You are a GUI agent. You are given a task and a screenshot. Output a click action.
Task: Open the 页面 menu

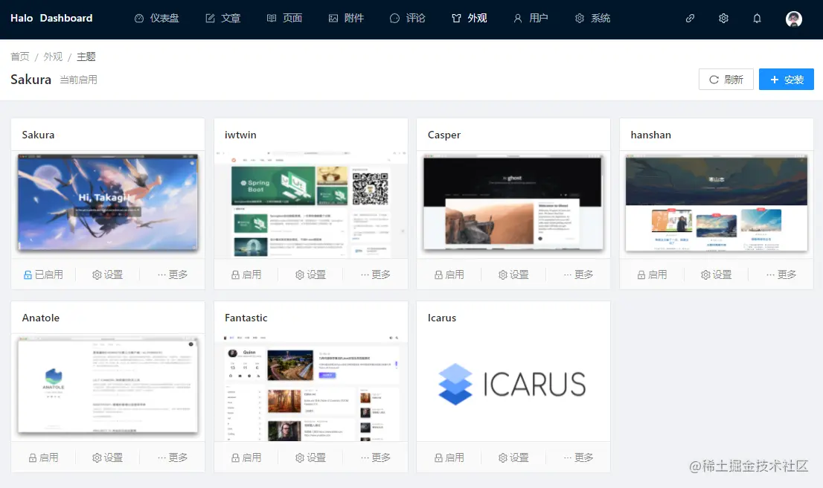click(284, 19)
